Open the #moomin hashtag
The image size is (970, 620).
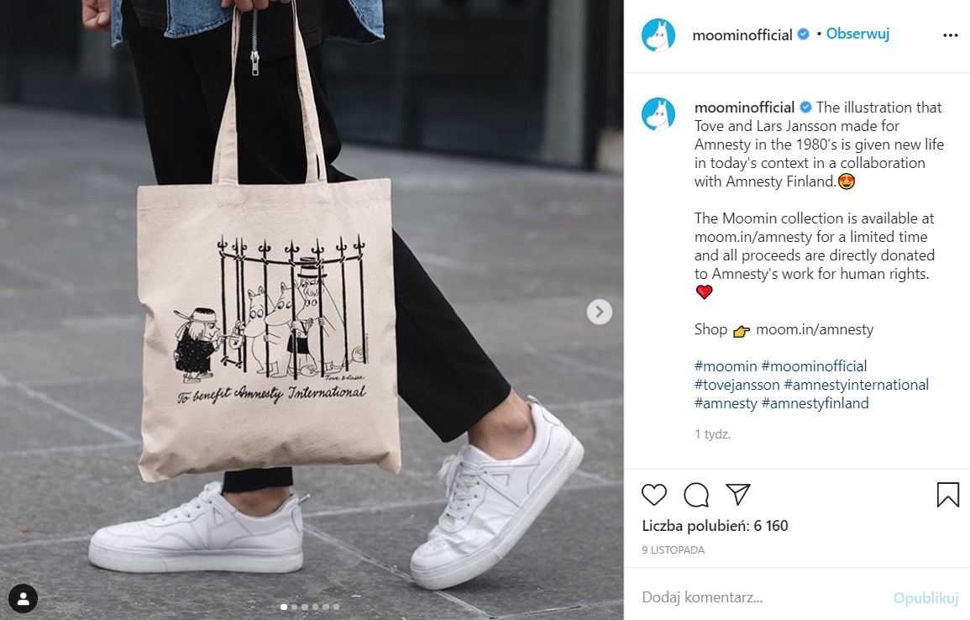point(726,366)
